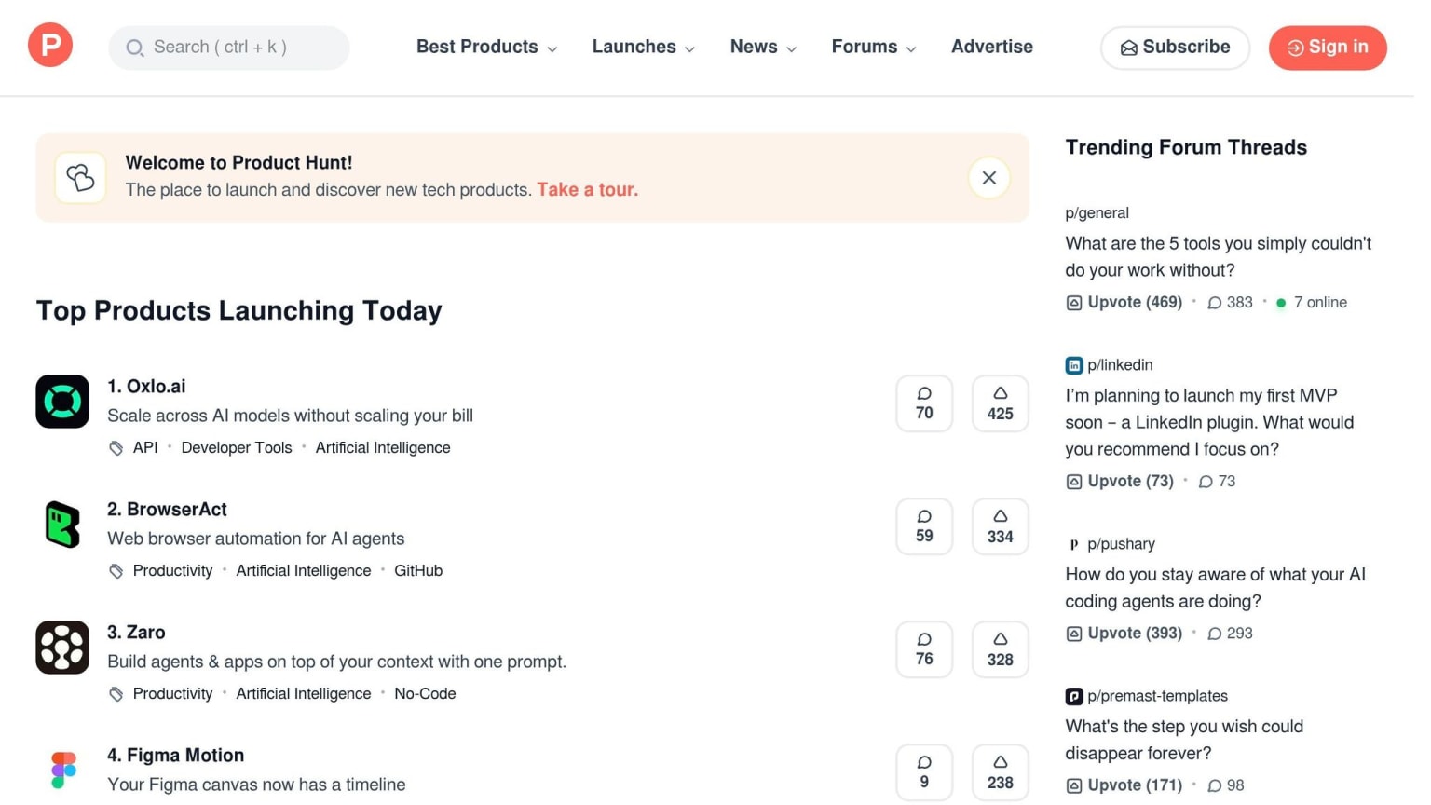The image size is (1431, 805).
Task: Open the 4. Figma Motion product title
Action: [176, 755]
